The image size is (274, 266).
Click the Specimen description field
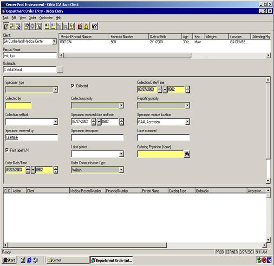coord(98,138)
